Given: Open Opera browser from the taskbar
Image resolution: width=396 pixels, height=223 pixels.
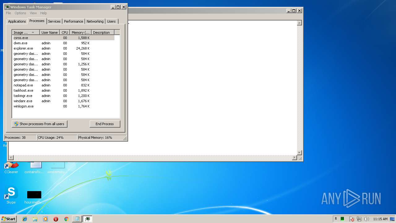Looking at the screenshot, I should coord(56,219).
